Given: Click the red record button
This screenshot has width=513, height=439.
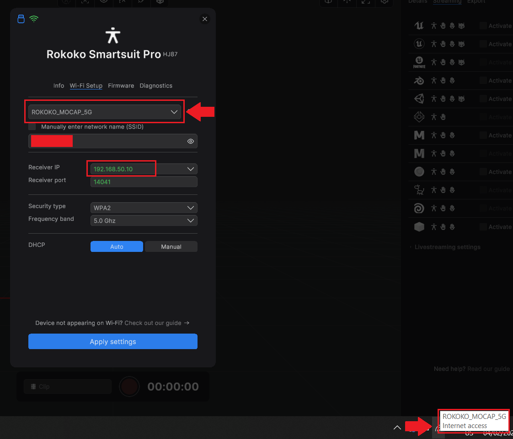Looking at the screenshot, I should coord(129,387).
